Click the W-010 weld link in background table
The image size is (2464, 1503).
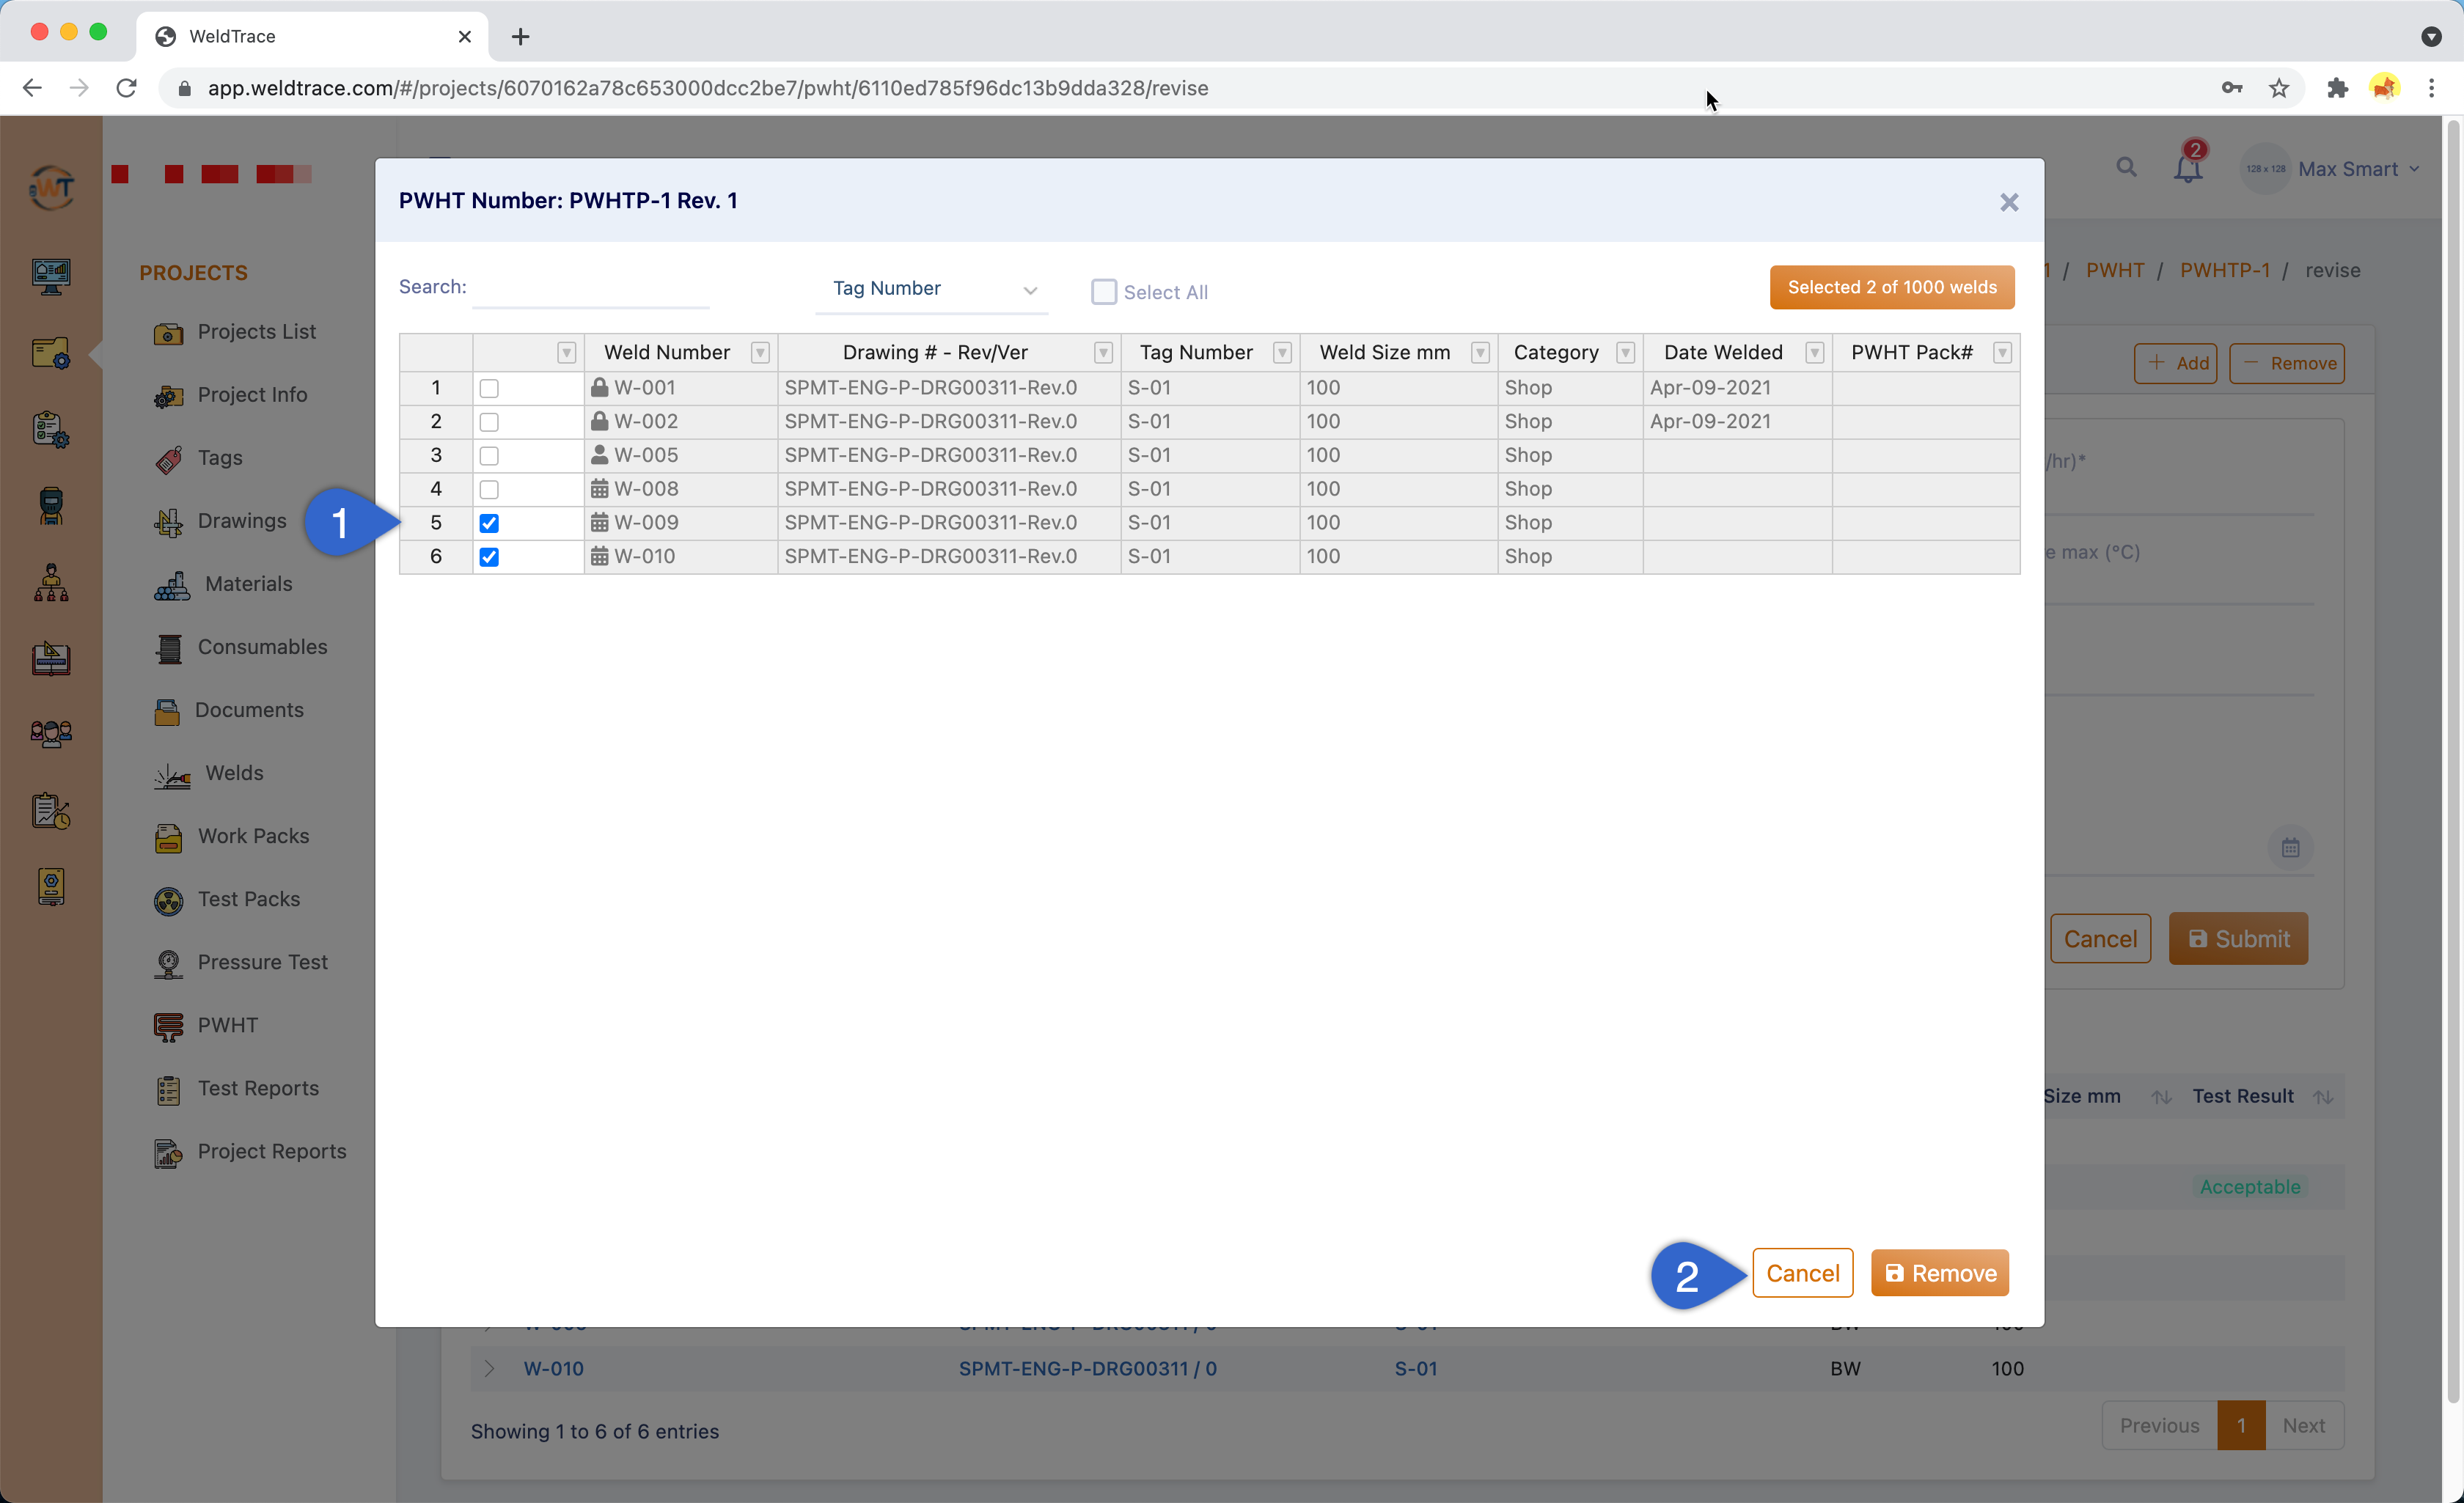pyautogui.click(x=553, y=1369)
